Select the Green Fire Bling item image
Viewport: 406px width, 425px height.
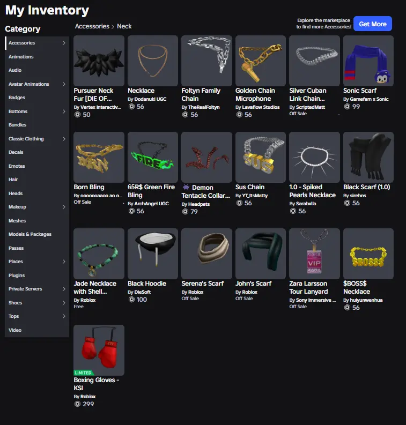[153, 157]
